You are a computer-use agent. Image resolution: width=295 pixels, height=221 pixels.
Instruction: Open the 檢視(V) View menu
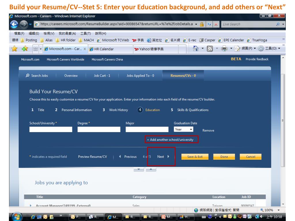49,33
